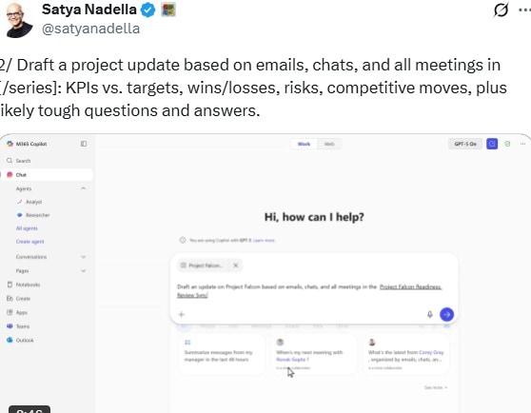Open the GPT-5 On model selector
The height and width of the screenshot is (413, 531).
coord(465,144)
